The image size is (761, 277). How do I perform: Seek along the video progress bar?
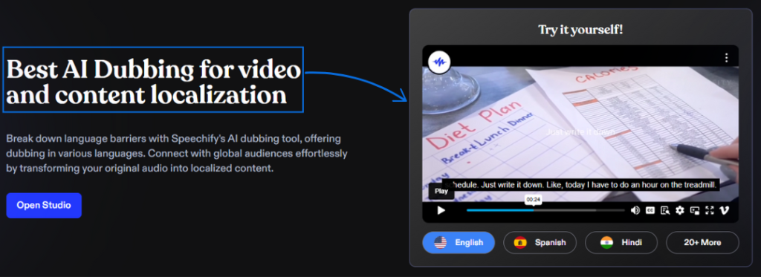point(545,211)
